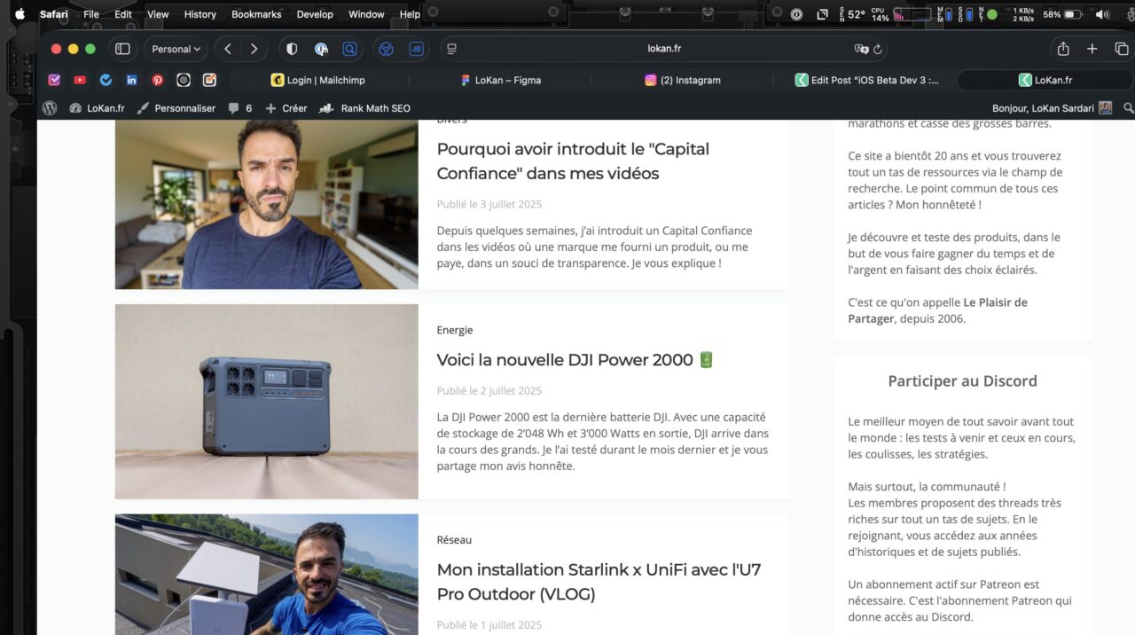Click Personnaliser in the admin bar
The width and height of the screenshot is (1135, 635).
pyautogui.click(x=176, y=108)
